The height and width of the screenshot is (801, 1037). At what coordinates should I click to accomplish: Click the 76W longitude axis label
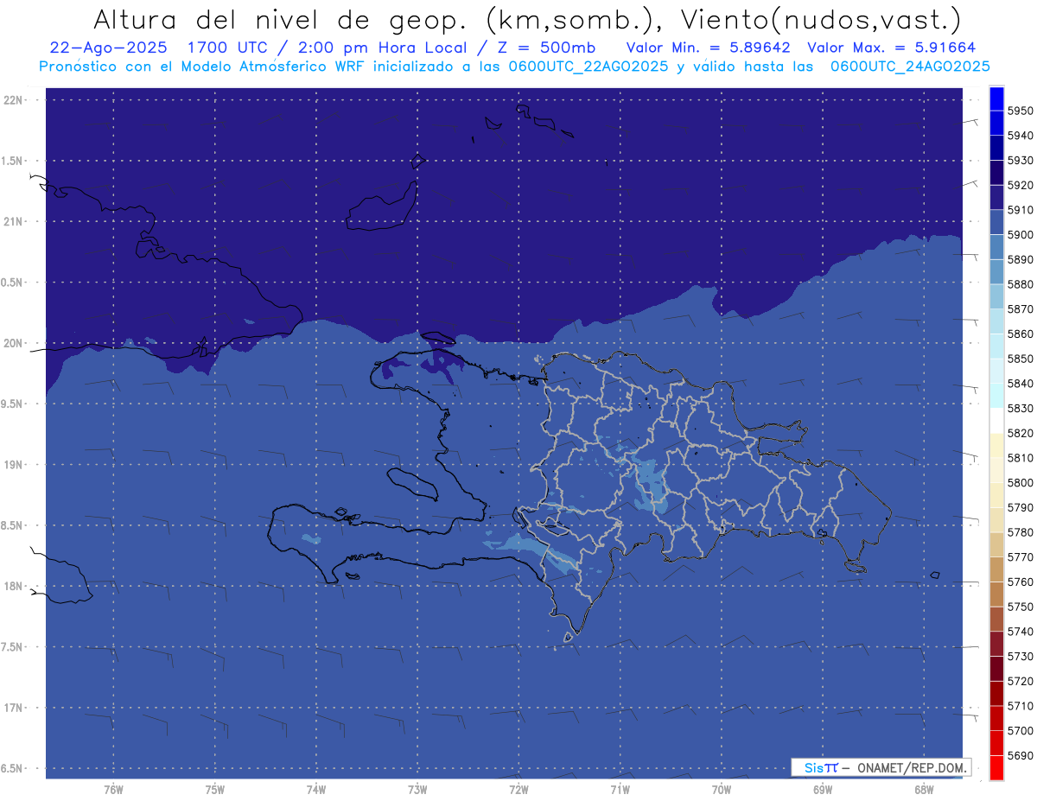pyautogui.click(x=113, y=789)
